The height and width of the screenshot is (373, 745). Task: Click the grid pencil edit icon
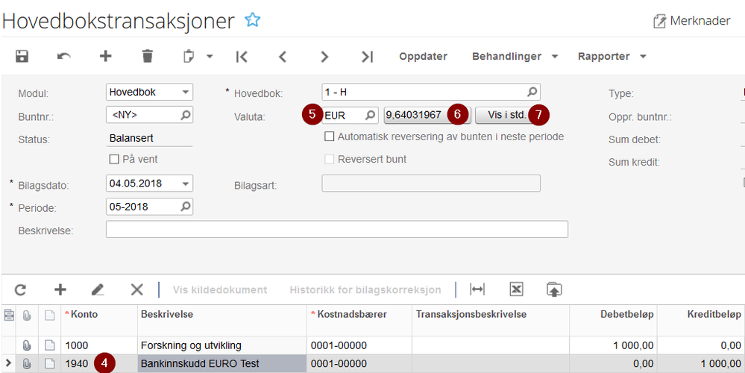click(x=98, y=290)
